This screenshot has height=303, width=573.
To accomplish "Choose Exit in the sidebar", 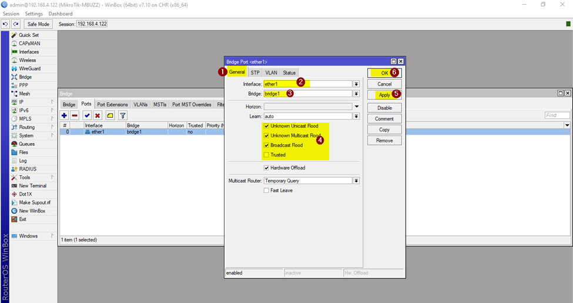I will [x=23, y=220].
